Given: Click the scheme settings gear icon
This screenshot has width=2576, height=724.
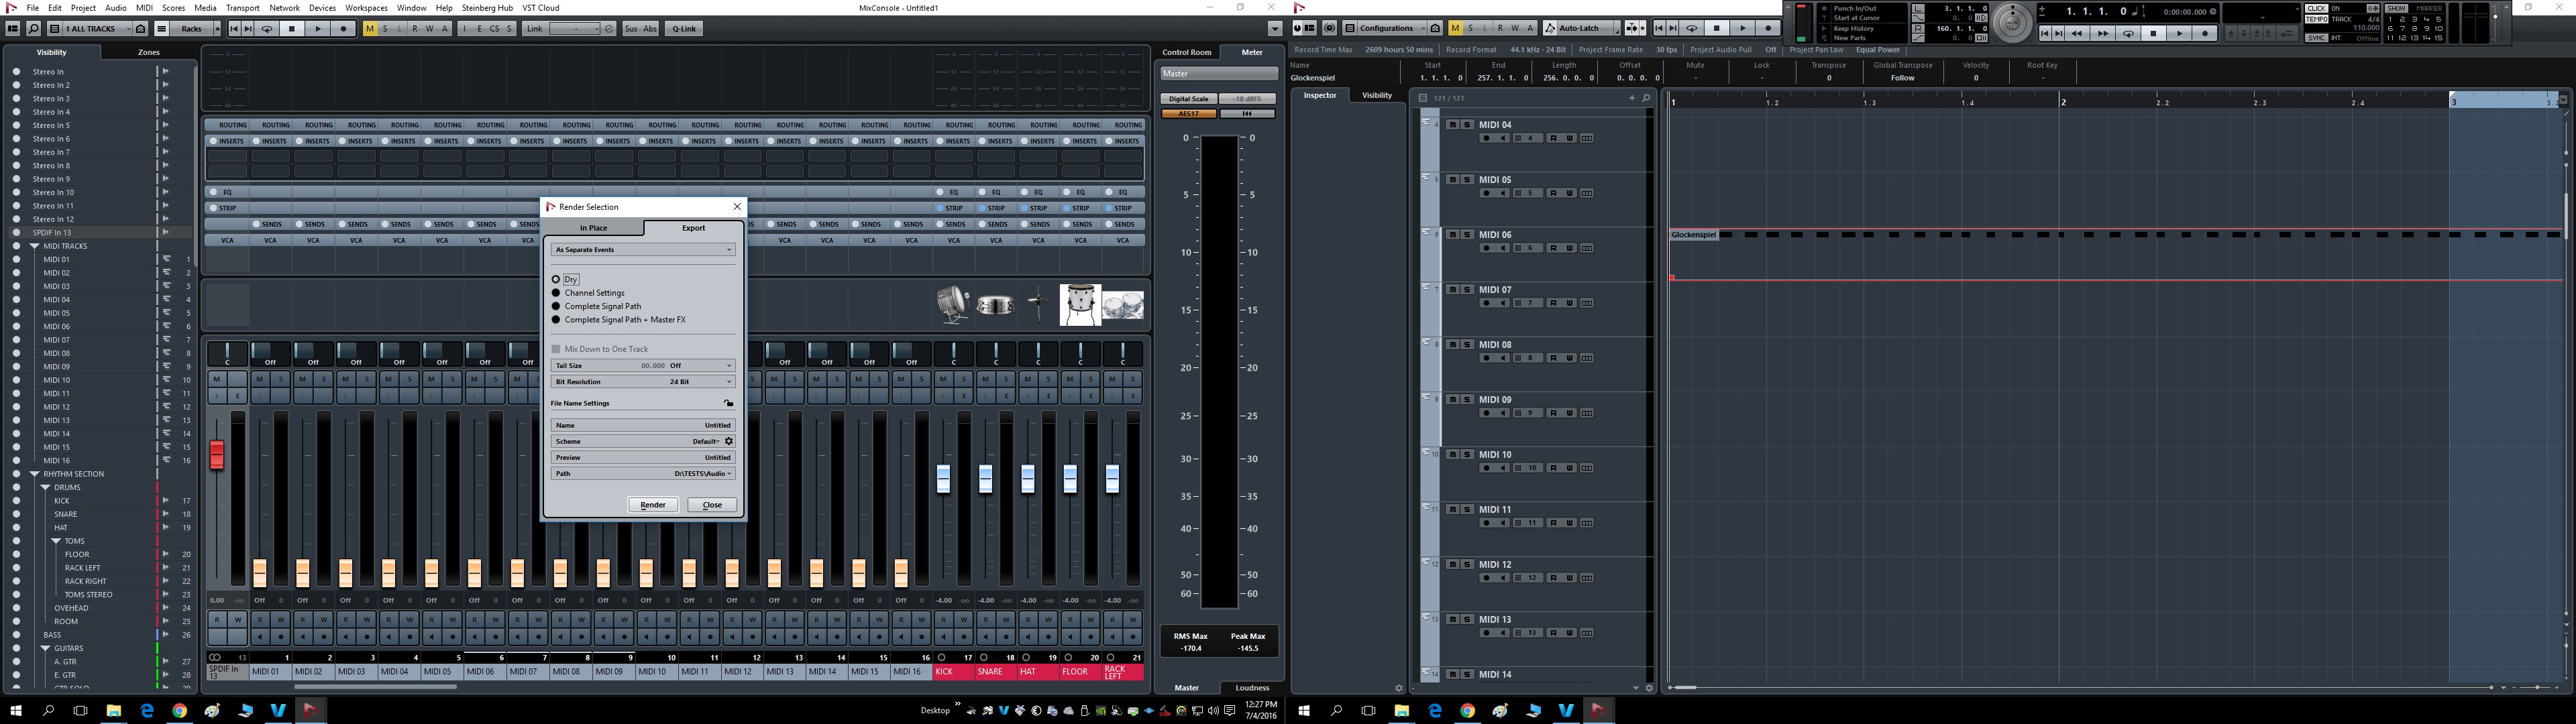Looking at the screenshot, I should tap(729, 441).
